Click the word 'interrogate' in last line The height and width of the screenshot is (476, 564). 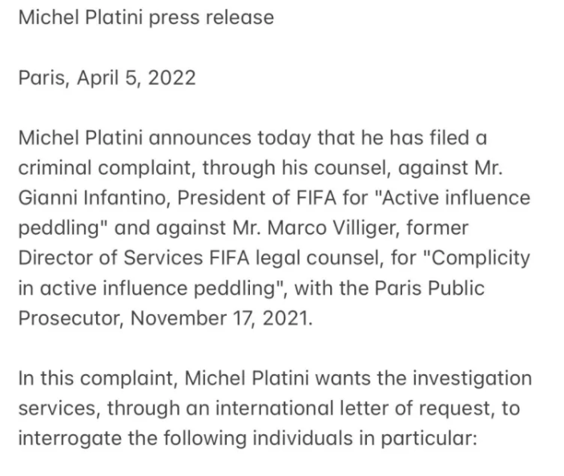70,438
